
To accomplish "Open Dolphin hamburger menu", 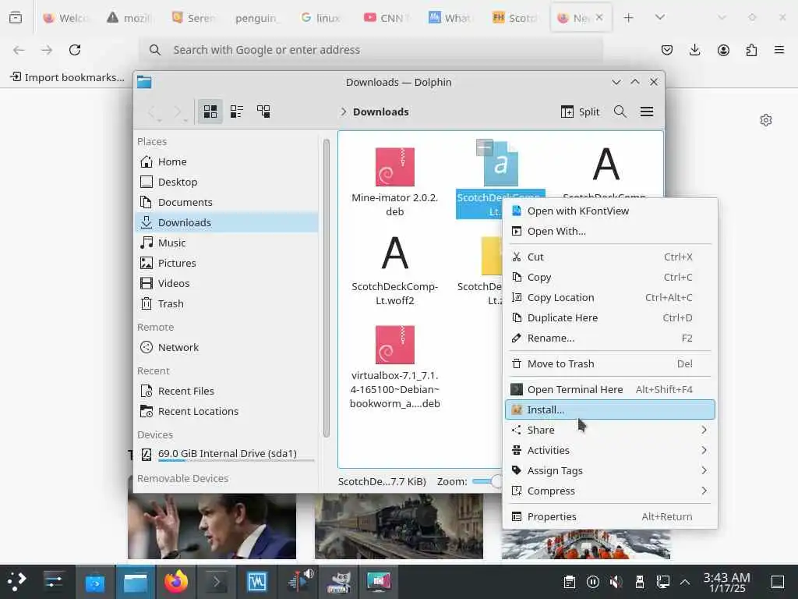I will point(647,112).
